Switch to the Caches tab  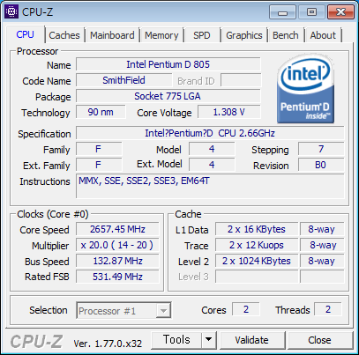coord(64,35)
